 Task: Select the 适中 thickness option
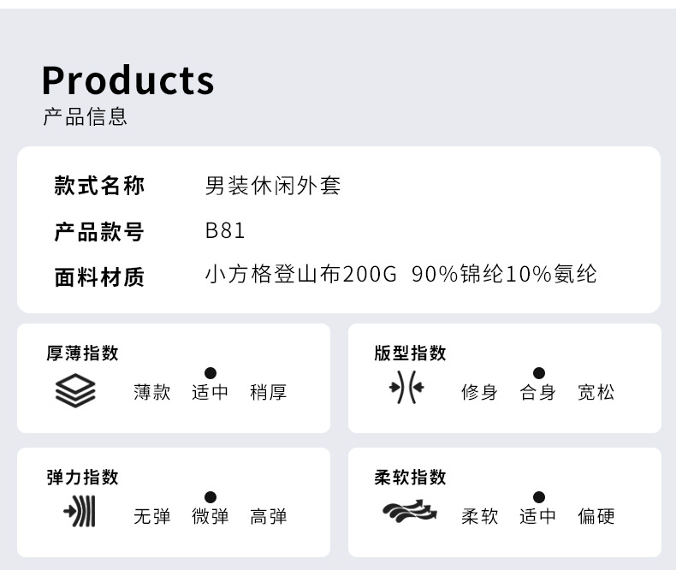point(211,393)
